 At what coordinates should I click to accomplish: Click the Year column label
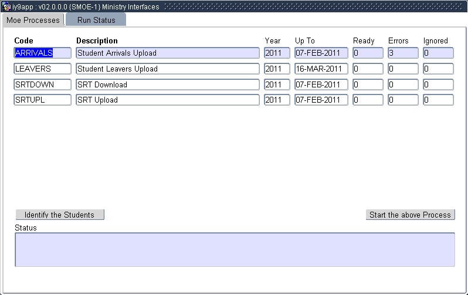pyautogui.click(x=273, y=40)
